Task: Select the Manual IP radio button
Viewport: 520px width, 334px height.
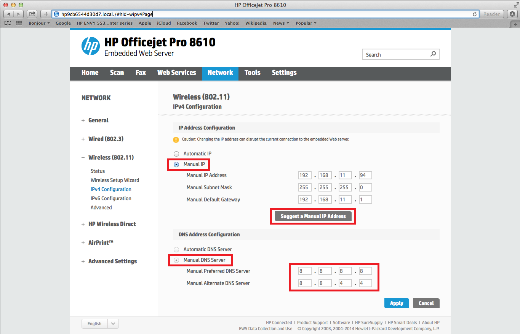Action: 176,165
